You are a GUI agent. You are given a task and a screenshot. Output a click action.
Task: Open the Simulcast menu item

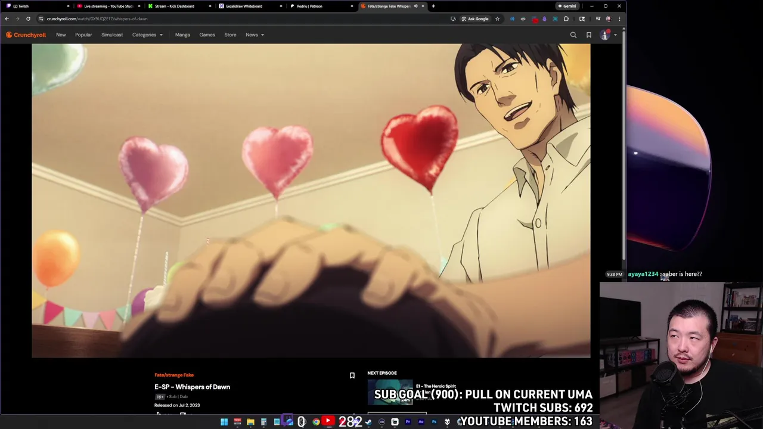click(x=112, y=35)
